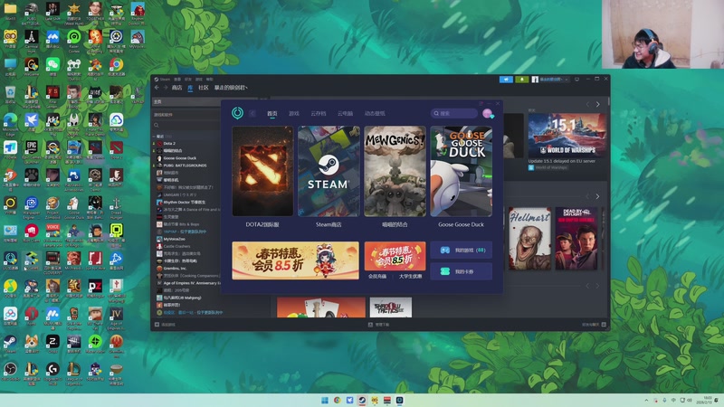Click the 会员充值 link

tap(377, 277)
